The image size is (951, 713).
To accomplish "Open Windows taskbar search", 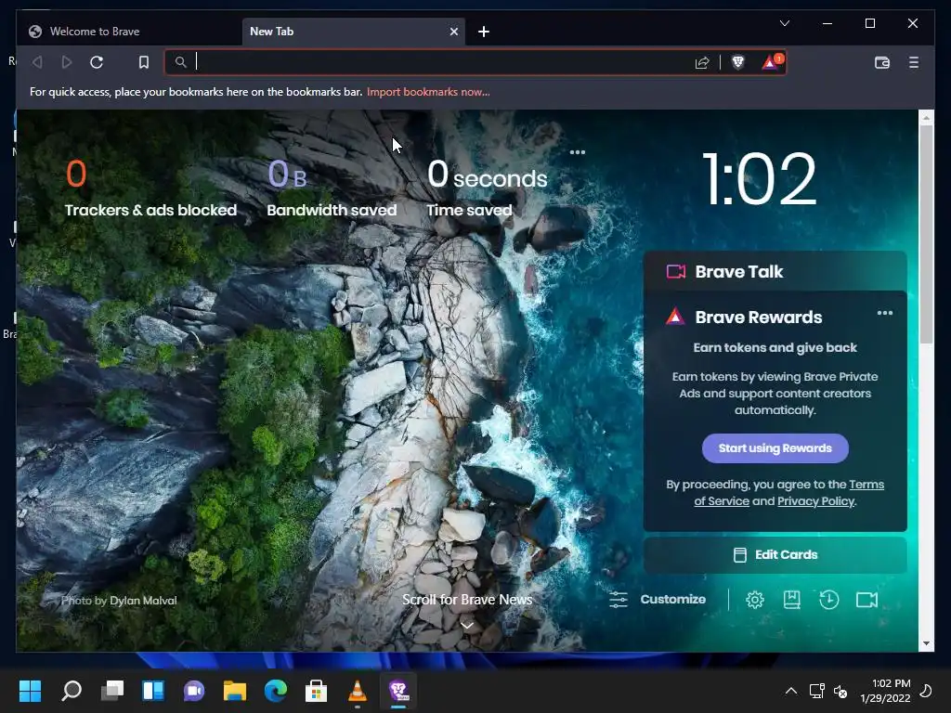I will click(72, 691).
